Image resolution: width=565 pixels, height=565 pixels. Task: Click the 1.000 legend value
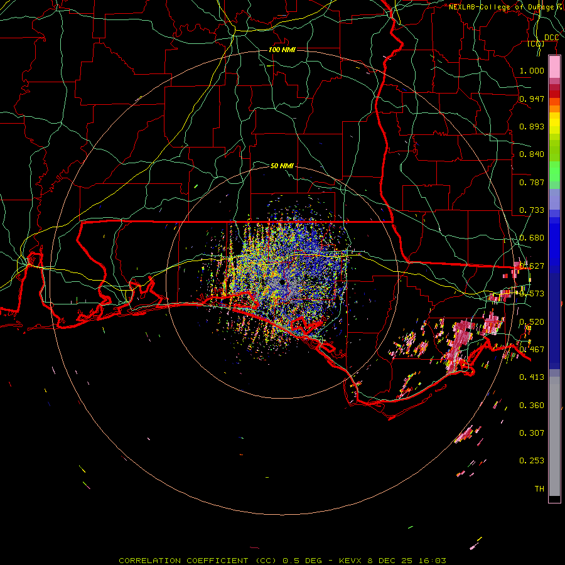pos(532,70)
